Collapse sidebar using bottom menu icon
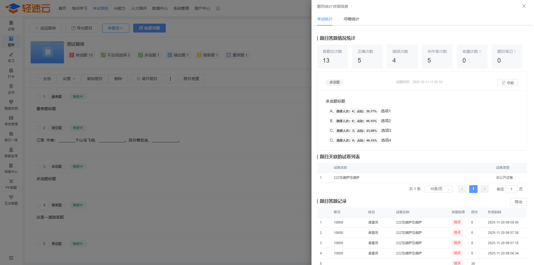This screenshot has height=265, width=534. (11, 258)
